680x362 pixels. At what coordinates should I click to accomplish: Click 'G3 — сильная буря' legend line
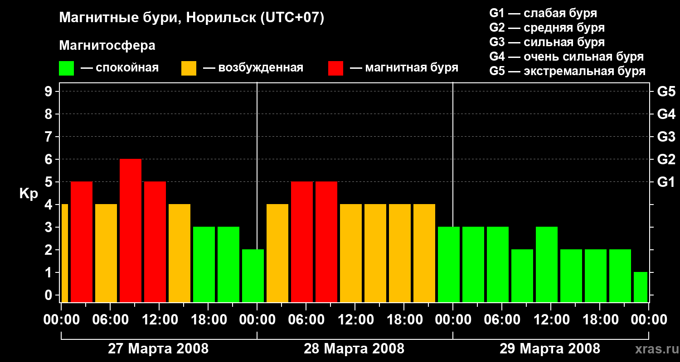(x=547, y=42)
